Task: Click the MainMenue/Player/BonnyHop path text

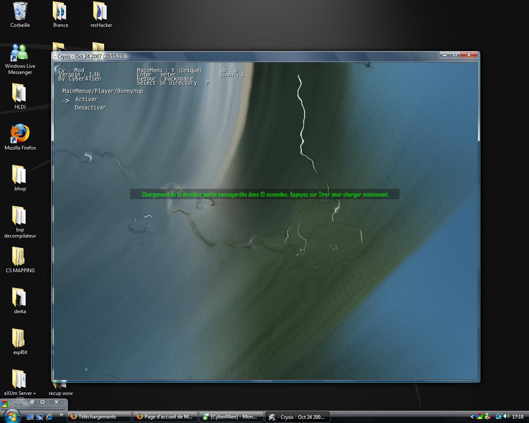Action: tap(102, 91)
